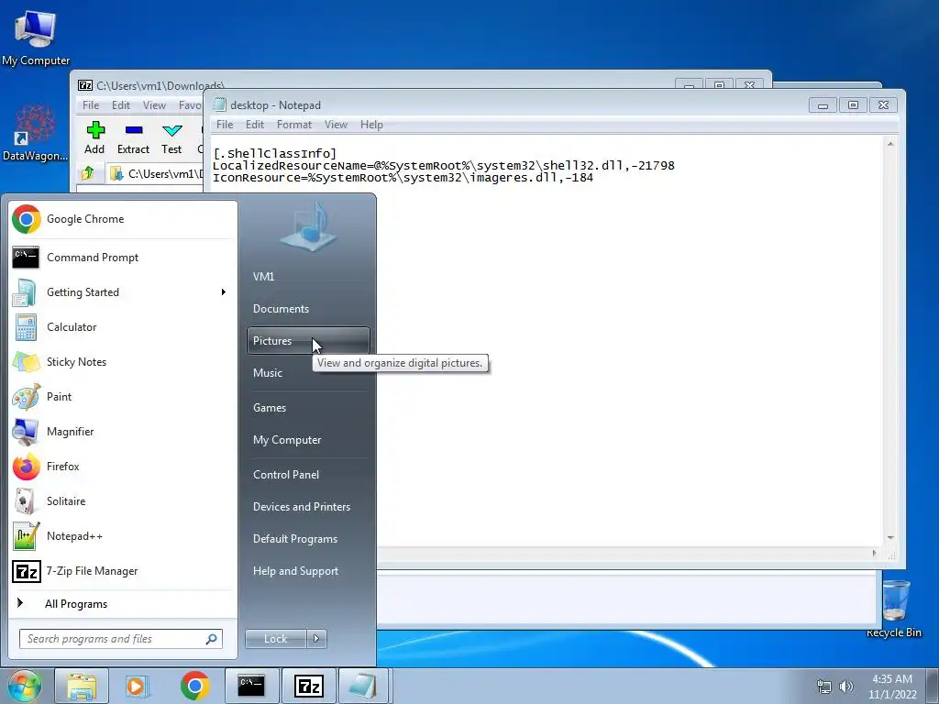Open Magnifier from Start menu
The width and height of the screenshot is (939, 704).
click(x=122, y=431)
